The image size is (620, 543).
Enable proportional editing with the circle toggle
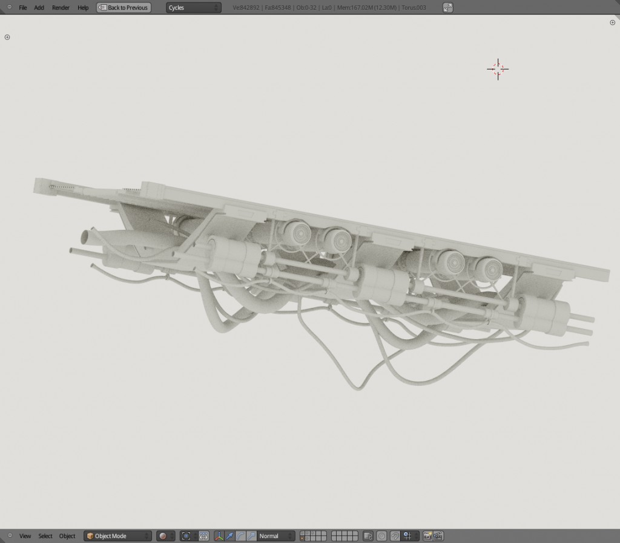point(380,536)
